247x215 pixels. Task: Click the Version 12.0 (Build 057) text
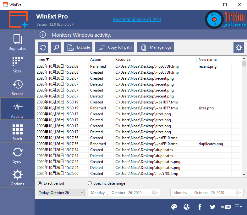pyautogui.click(x=55, y=24)
